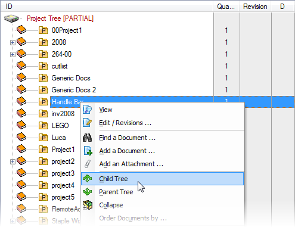295x227 pixels.
Task: Click the P folder icon of project5
Action: (x=43, y=197)
